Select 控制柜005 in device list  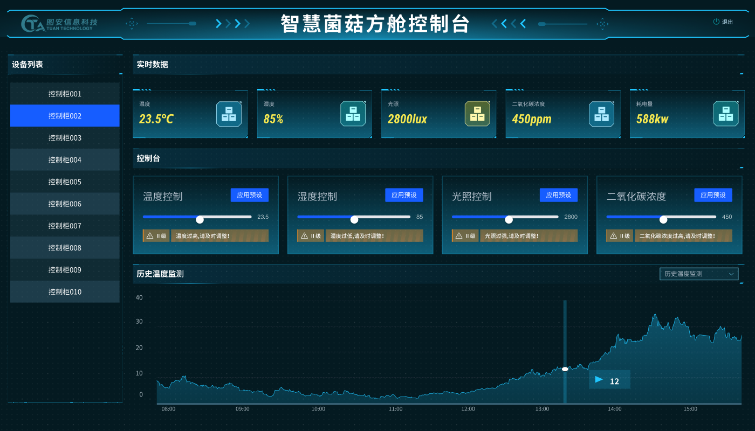pyautogui.click(x=65, y=182)
